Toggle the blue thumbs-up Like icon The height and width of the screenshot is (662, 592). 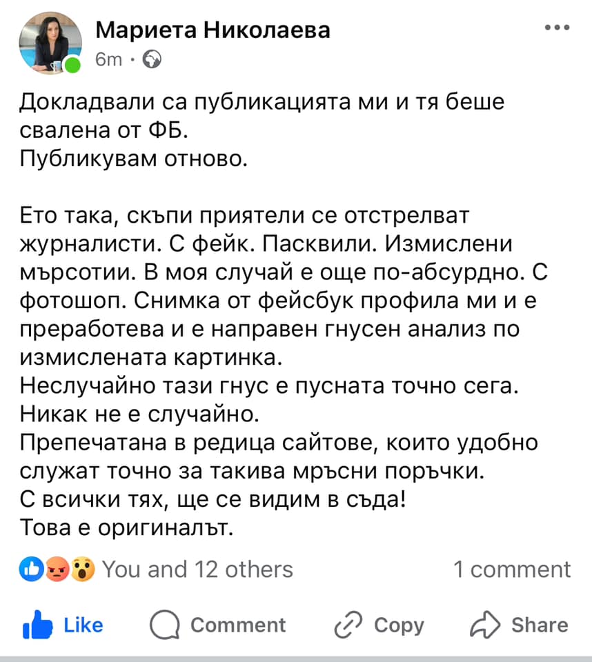(x=38, y=625)
